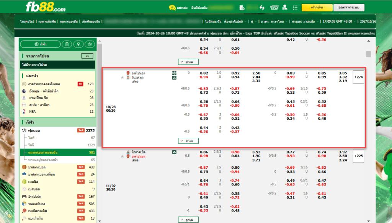392x223 pixels.
Task: Click the virtual basketball sport icon
Action: point(24,174)
